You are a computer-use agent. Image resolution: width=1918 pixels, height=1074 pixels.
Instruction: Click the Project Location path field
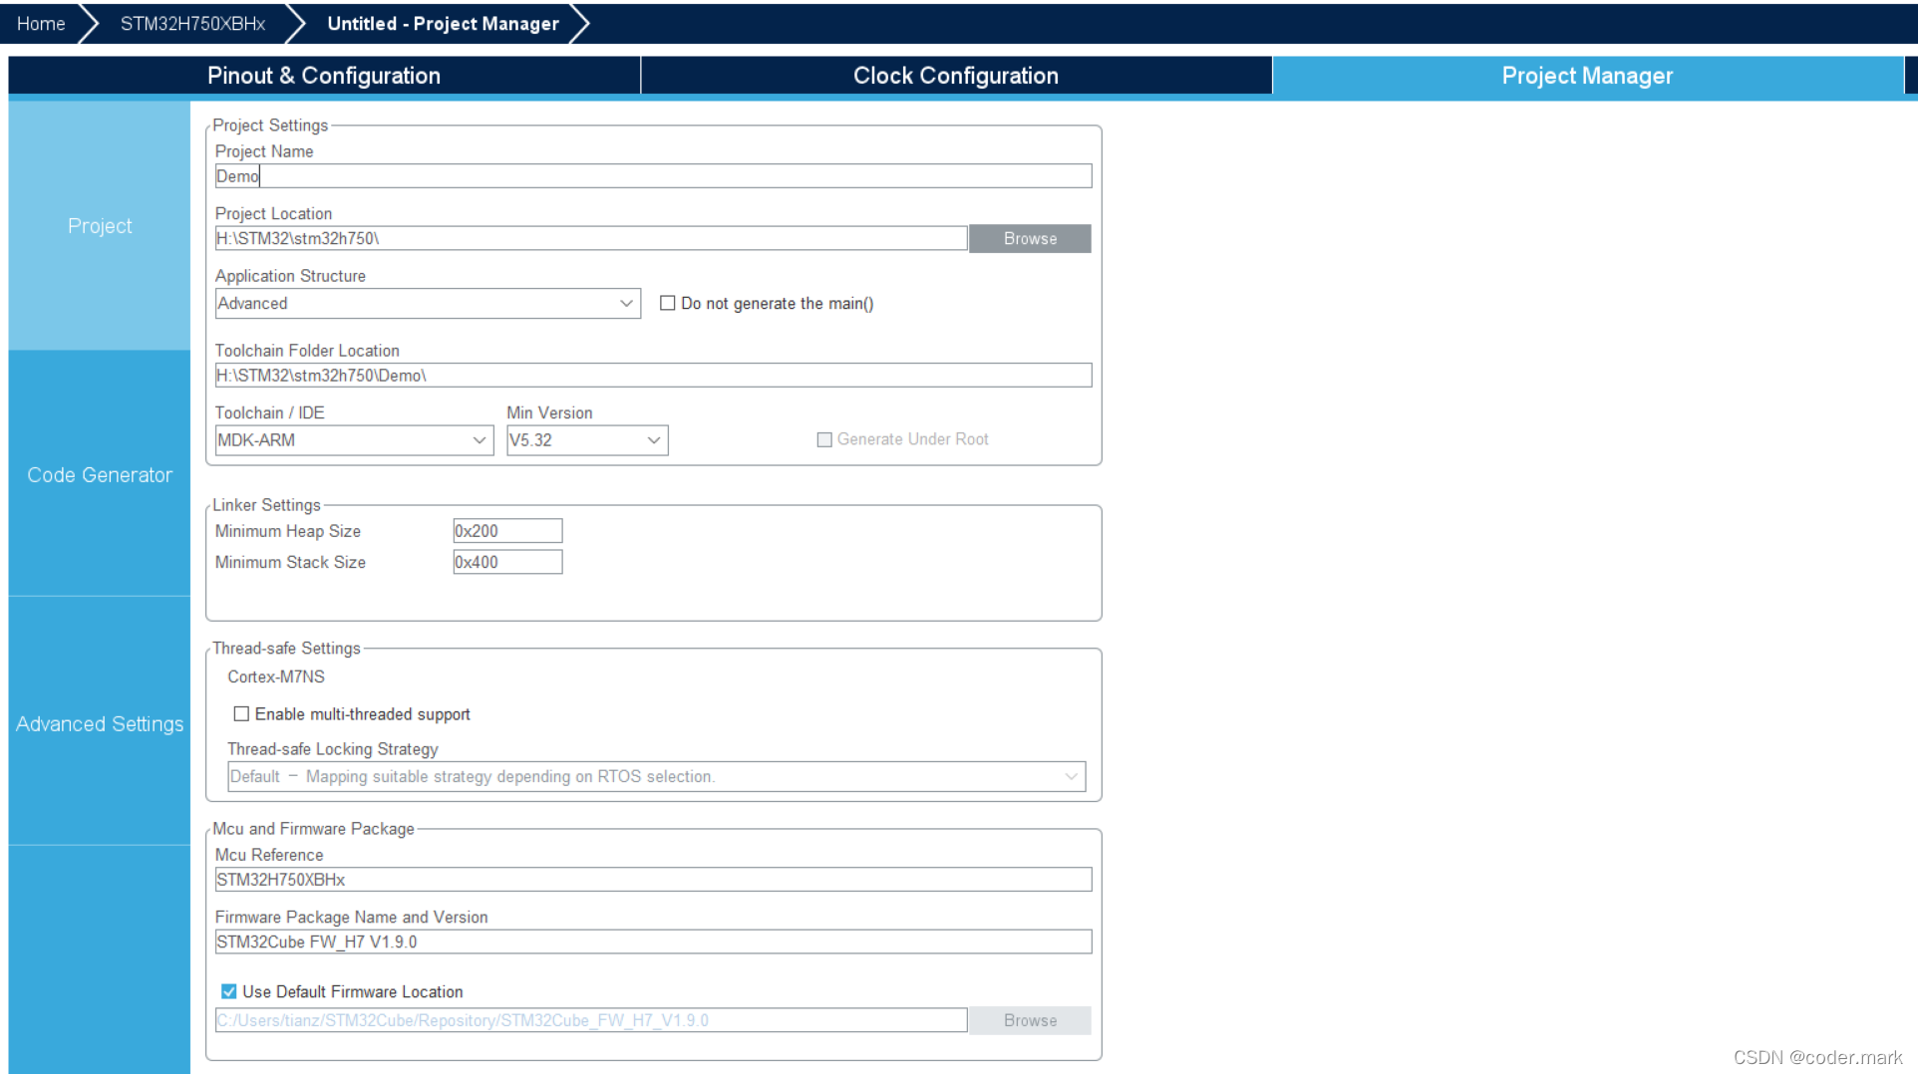pos(591,238)
